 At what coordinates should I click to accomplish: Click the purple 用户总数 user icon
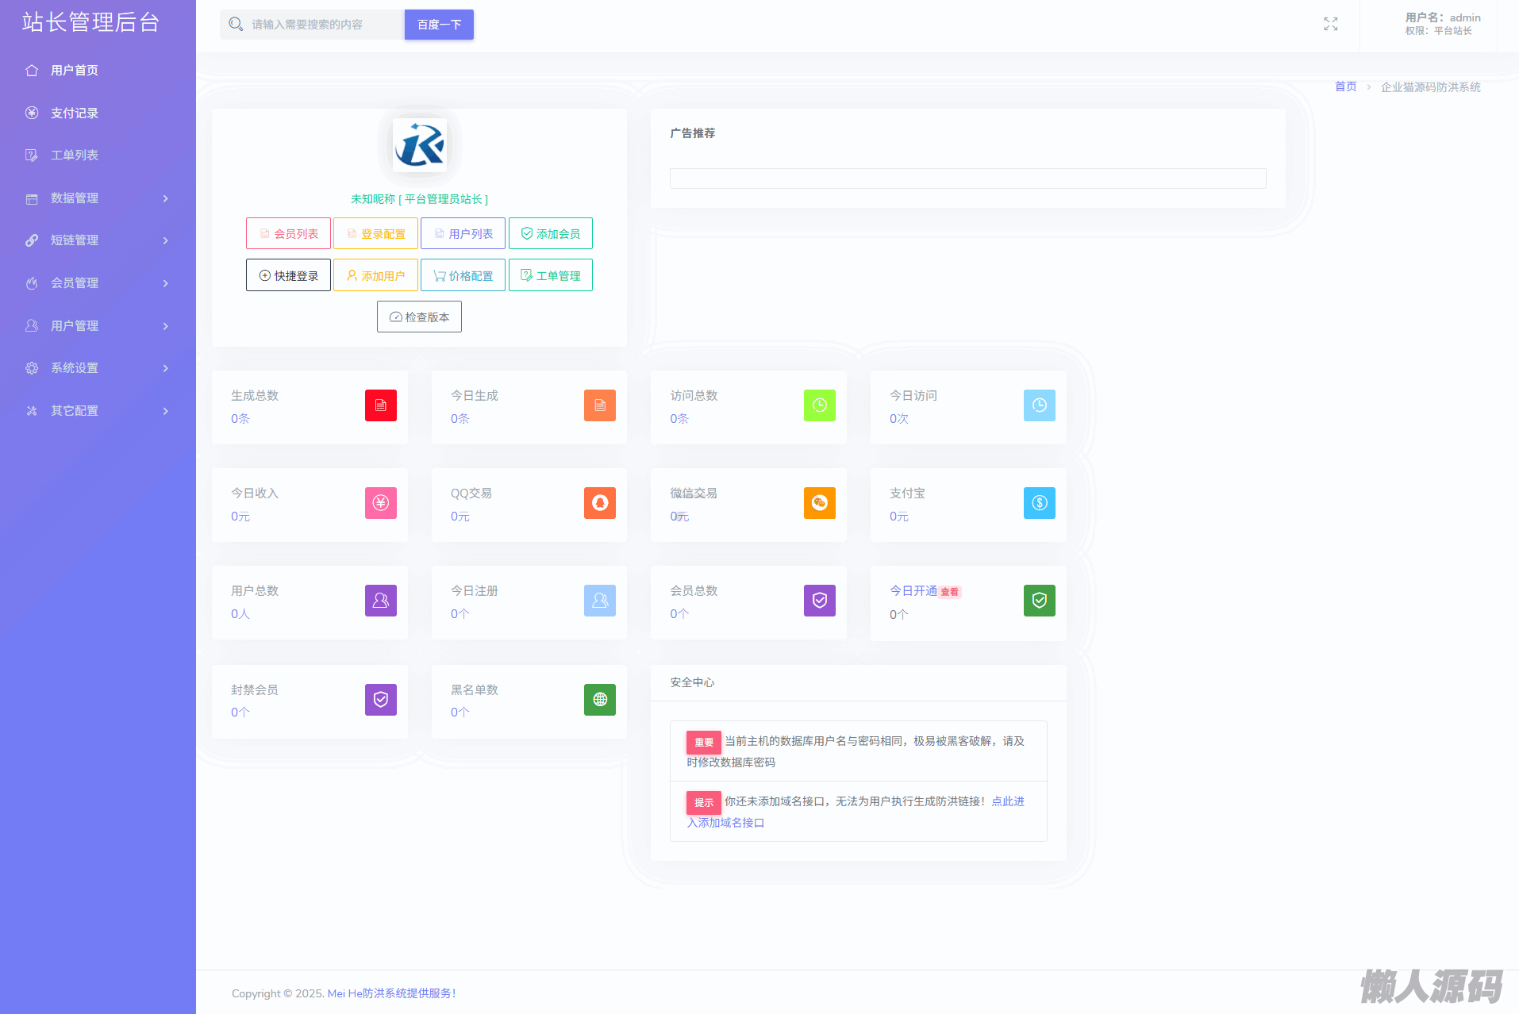click(381, 601)
